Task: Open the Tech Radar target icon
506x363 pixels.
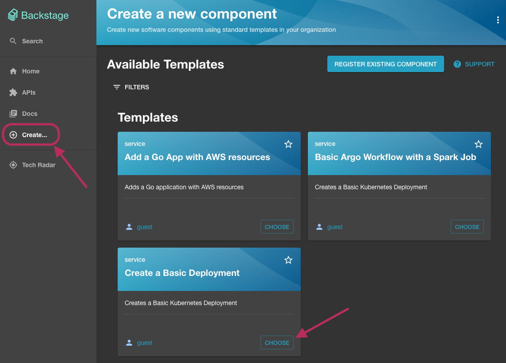Action: [13, 165]
